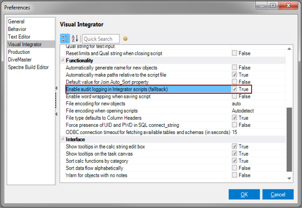
Task: Select 'ODBC connection timeout' property row
Action: (173, 132)
